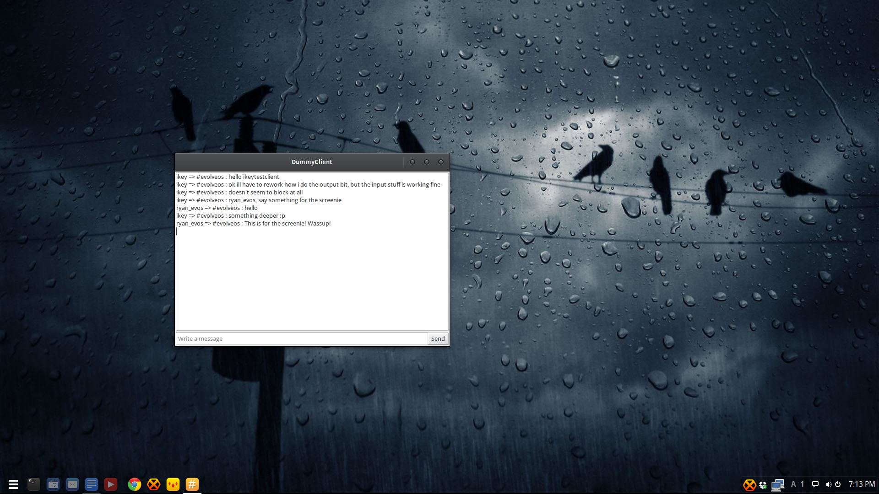Close the DummyClient window
Image resolution: width=879 pixels, height=494 pixels.
click(441, 162)
